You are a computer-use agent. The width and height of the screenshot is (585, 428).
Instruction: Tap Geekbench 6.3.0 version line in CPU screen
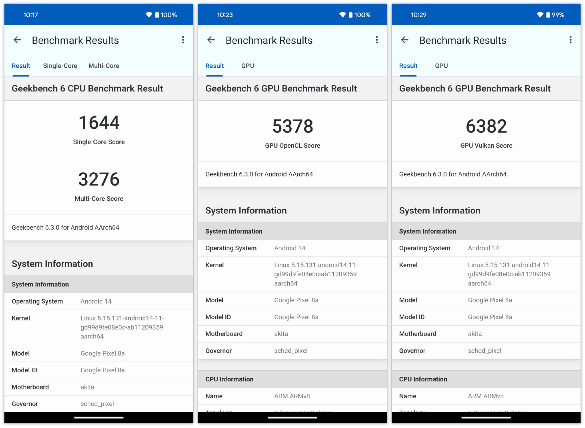65,227
